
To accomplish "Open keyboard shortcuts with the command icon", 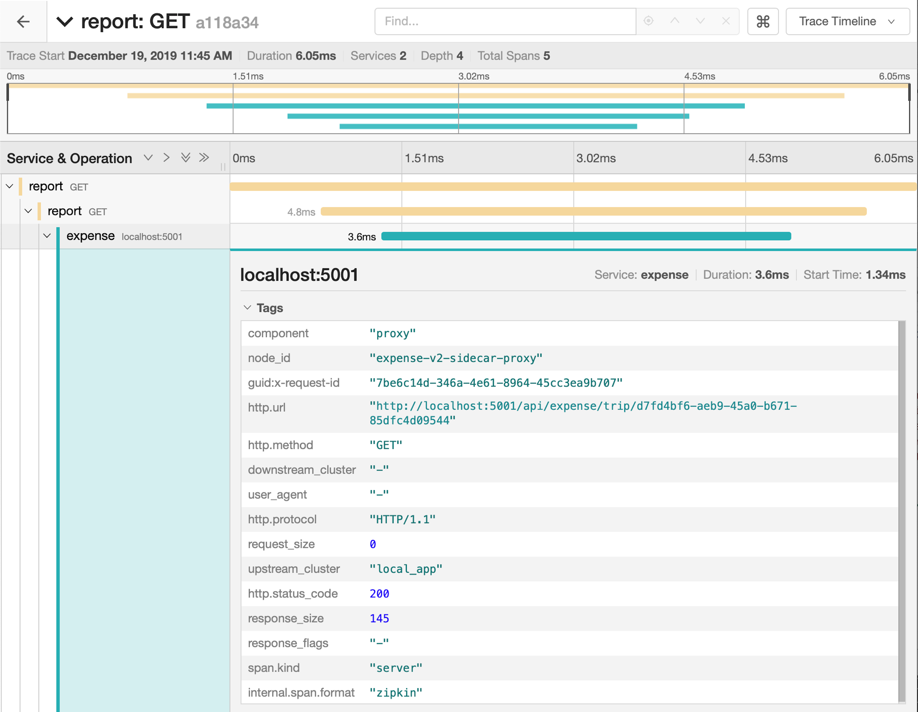I will point(763,21).
